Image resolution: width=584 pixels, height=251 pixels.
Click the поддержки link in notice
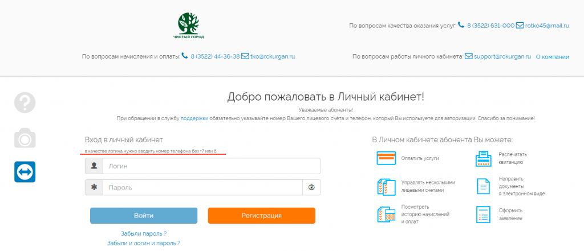pyautogui.click(x=194, y=118)
